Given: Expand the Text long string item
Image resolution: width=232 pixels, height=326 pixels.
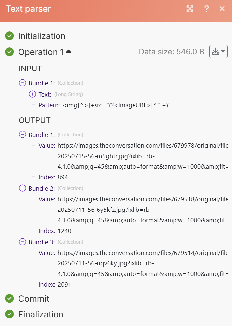Looking at the screenshot, I should tap(32, 94).
